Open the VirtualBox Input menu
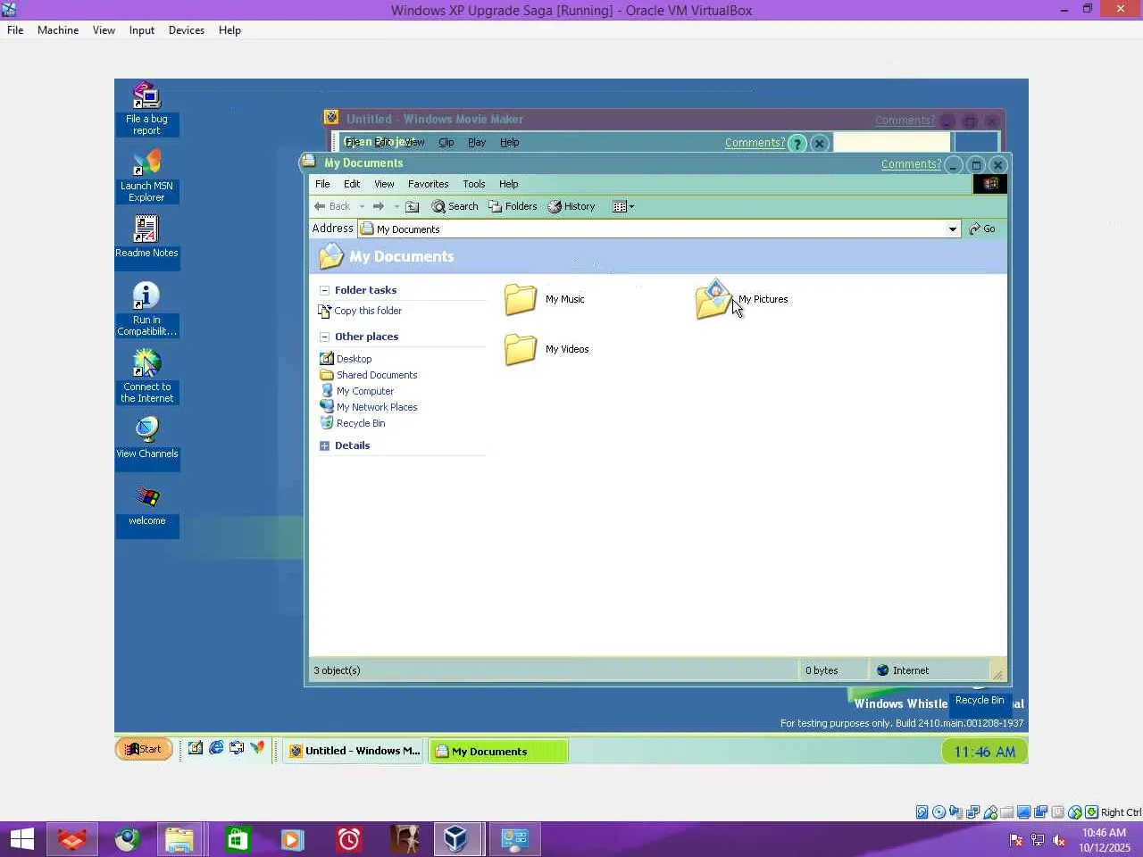Viewport: 1143px width, 857px height. (x=142, y=30)
